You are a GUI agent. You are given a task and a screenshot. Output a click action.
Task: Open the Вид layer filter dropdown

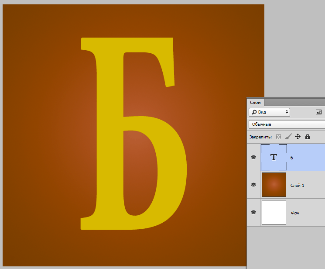(x=269, y=112)
